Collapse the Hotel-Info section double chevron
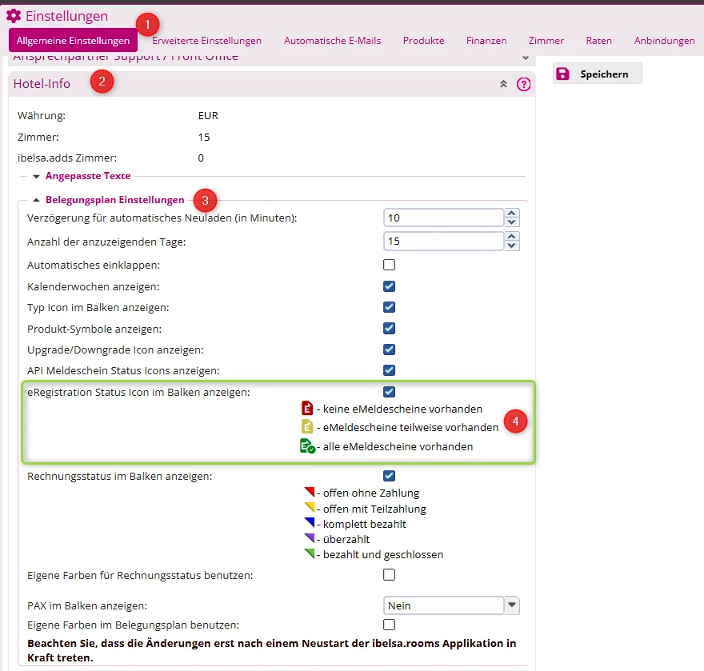This screenshot has width=704, height=671. [x=503, y=84]
